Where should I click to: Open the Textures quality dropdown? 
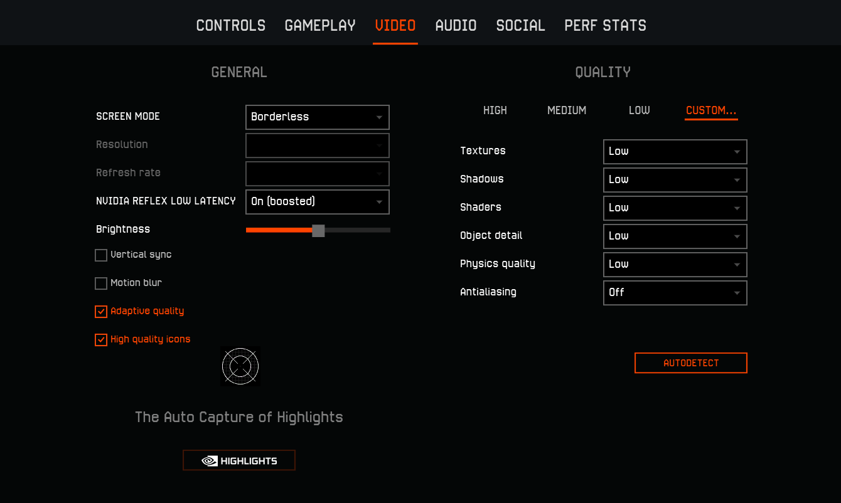click(675, 152)
